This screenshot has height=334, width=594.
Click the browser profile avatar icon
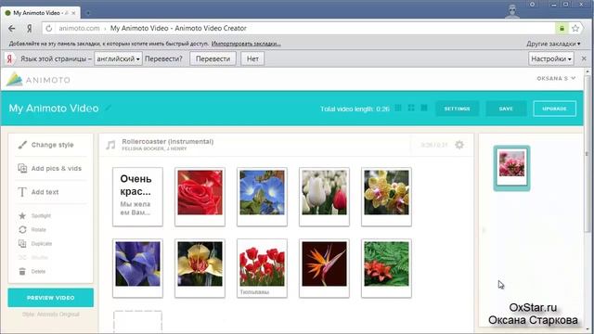(512, 10)
